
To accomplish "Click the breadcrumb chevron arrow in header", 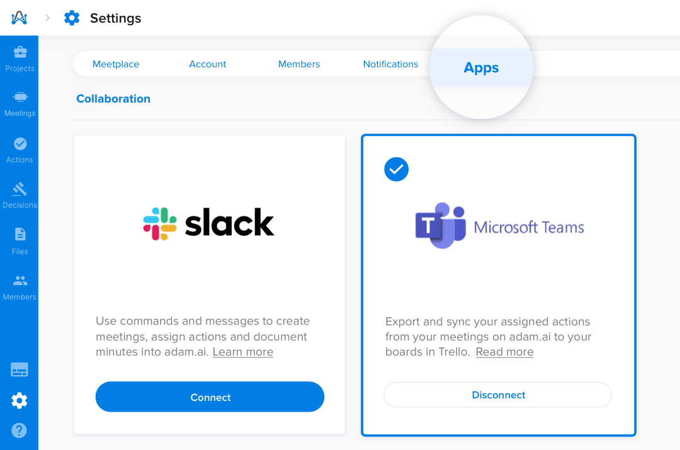I will click(x=47, y=18).
